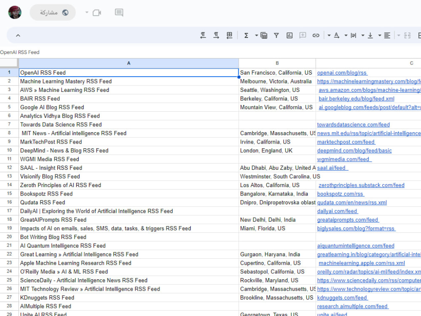Select the cell 'Cupertino, California, US'
Screen dimensions: 421x316
click(277, 263)
